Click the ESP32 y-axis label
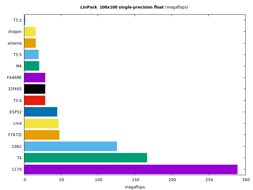 [x=15, y=112]
